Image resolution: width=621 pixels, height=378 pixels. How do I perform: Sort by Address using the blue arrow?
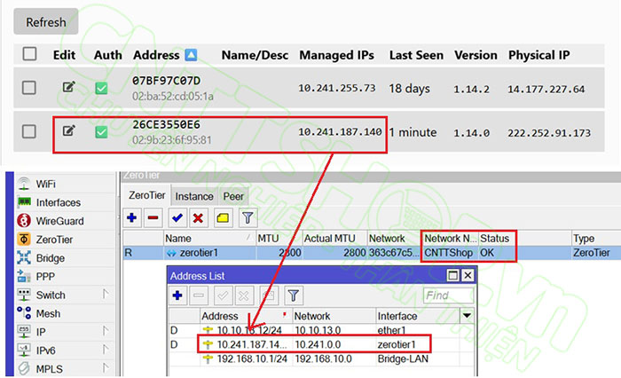tap(191, 55)
